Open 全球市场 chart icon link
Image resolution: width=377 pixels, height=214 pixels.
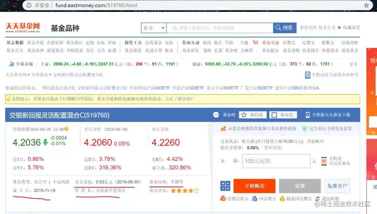coord(11,64)
